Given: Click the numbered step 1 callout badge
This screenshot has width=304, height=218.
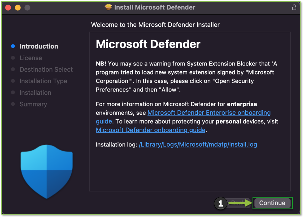Looking at the screenshot, I should pos(220,203).
